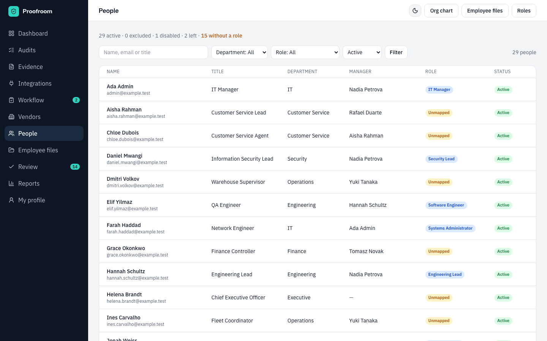This screenshot has width=547, height=341.
Task: Click the Systems Administrator role badge
Action: [x=450, y=228]
